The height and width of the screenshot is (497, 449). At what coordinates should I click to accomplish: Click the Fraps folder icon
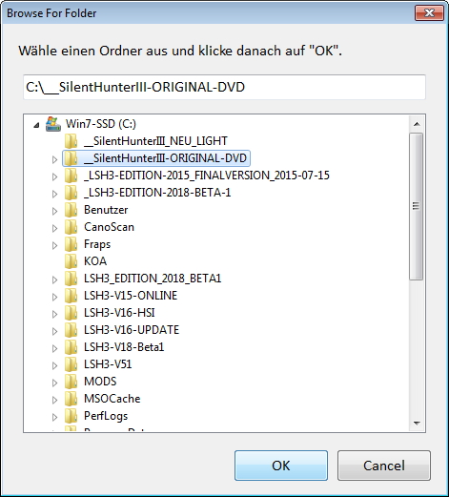coord(71,244)
